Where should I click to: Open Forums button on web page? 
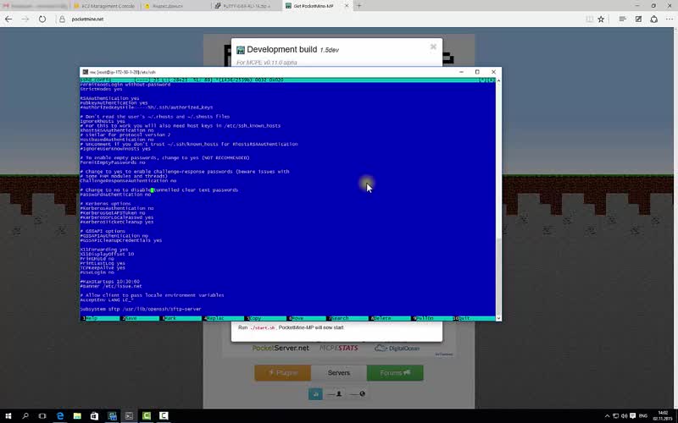(395, 372)
